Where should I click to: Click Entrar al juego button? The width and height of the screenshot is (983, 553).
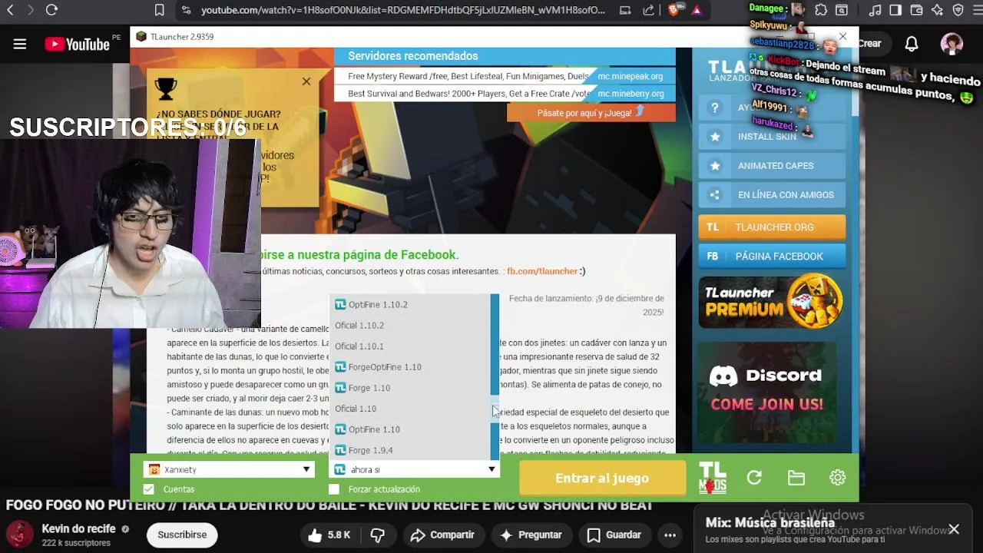pyautogui.click(x=602, y=478)
